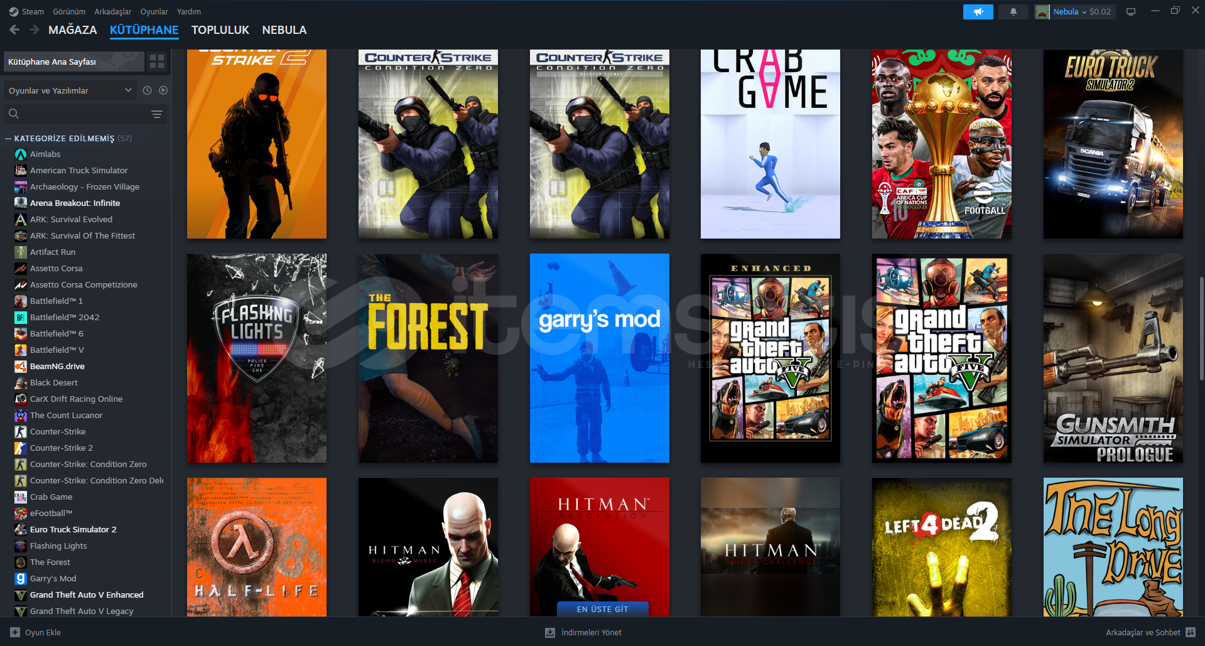Image resolution: width=1205 pixels, height=646 pixels.
Task: Toggle sort by recent activity clock icon
Action: [147, 90]
